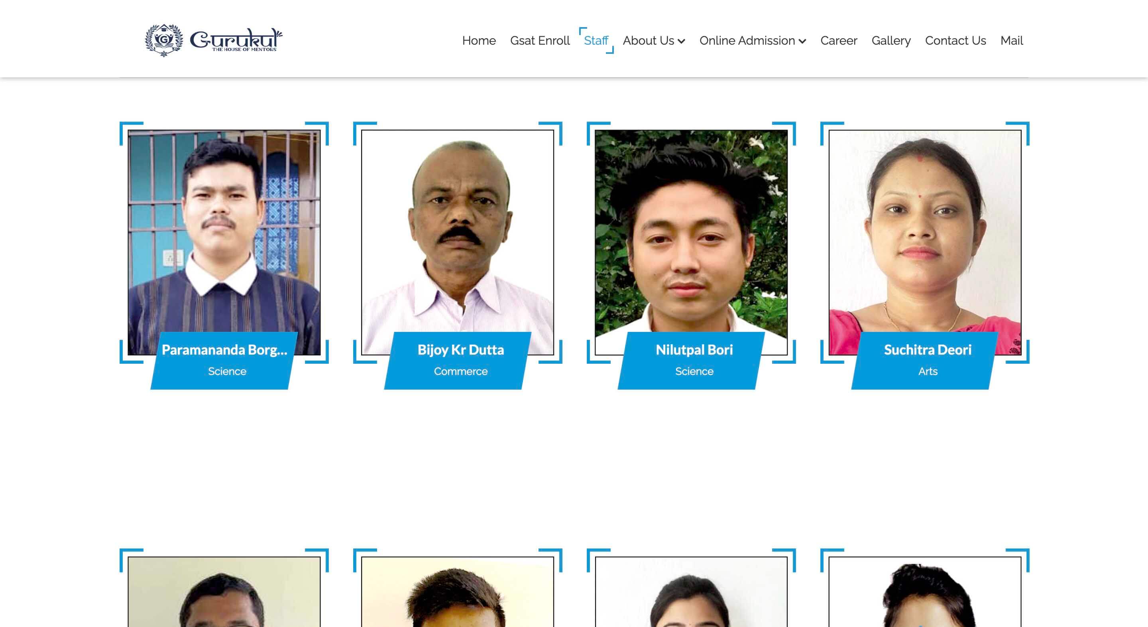Open the second-row first staff photo
This screenshot has width=1148, height=627.
(224, 593)
